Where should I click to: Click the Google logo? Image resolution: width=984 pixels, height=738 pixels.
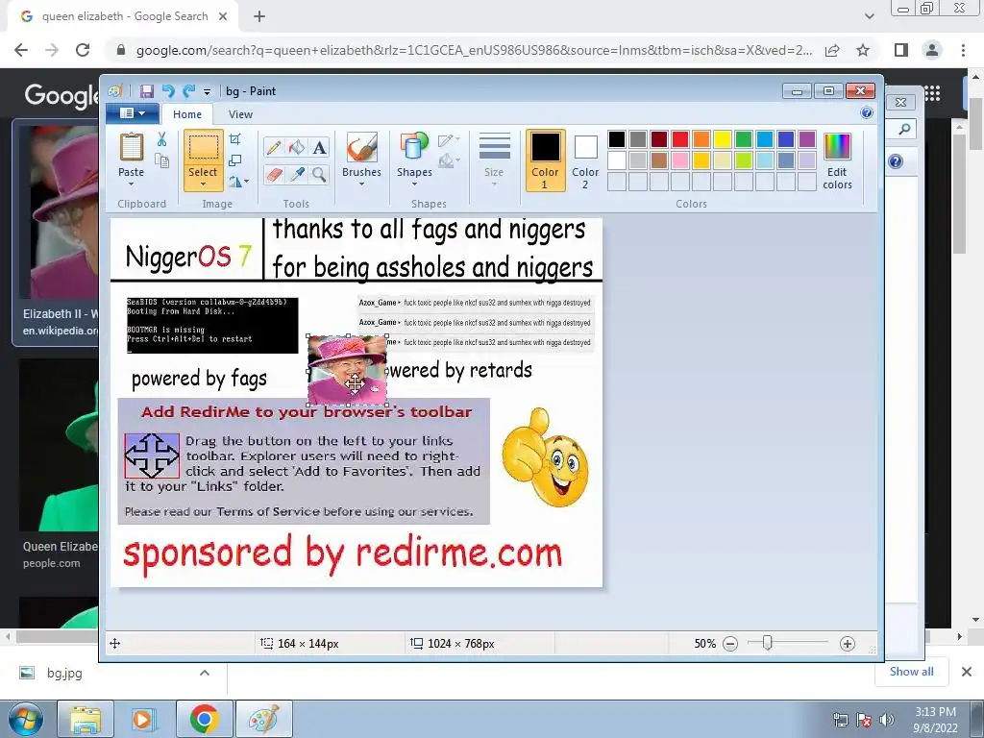[61, 95]
